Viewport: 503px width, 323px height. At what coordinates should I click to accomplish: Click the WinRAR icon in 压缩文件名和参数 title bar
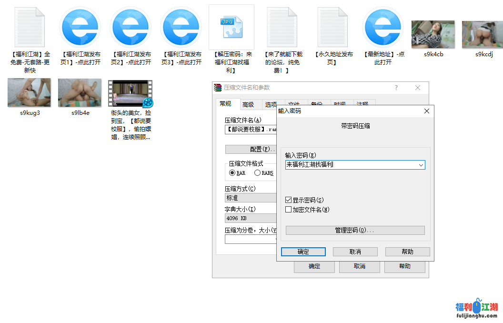(x=218, y=88)
